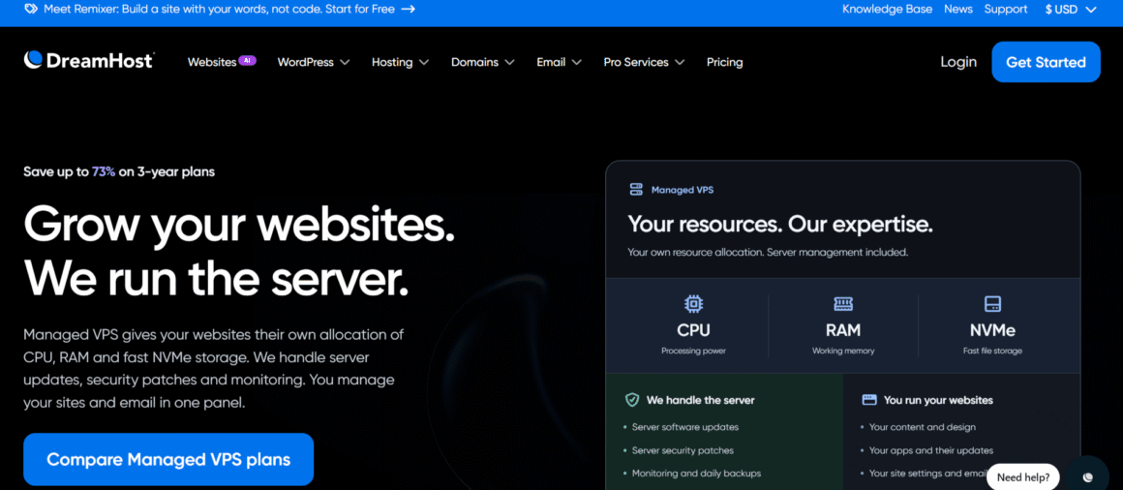Open the Email menu item
Image resolution: width=1123 pixels, height=490 pixels.
pos(552,62)
